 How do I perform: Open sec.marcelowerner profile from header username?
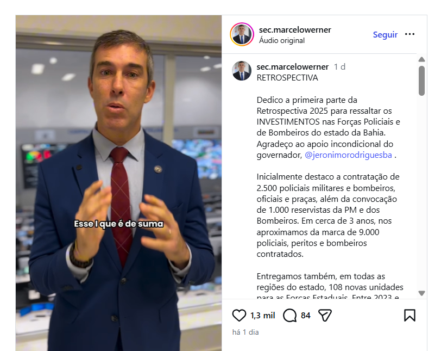[295, 29]
